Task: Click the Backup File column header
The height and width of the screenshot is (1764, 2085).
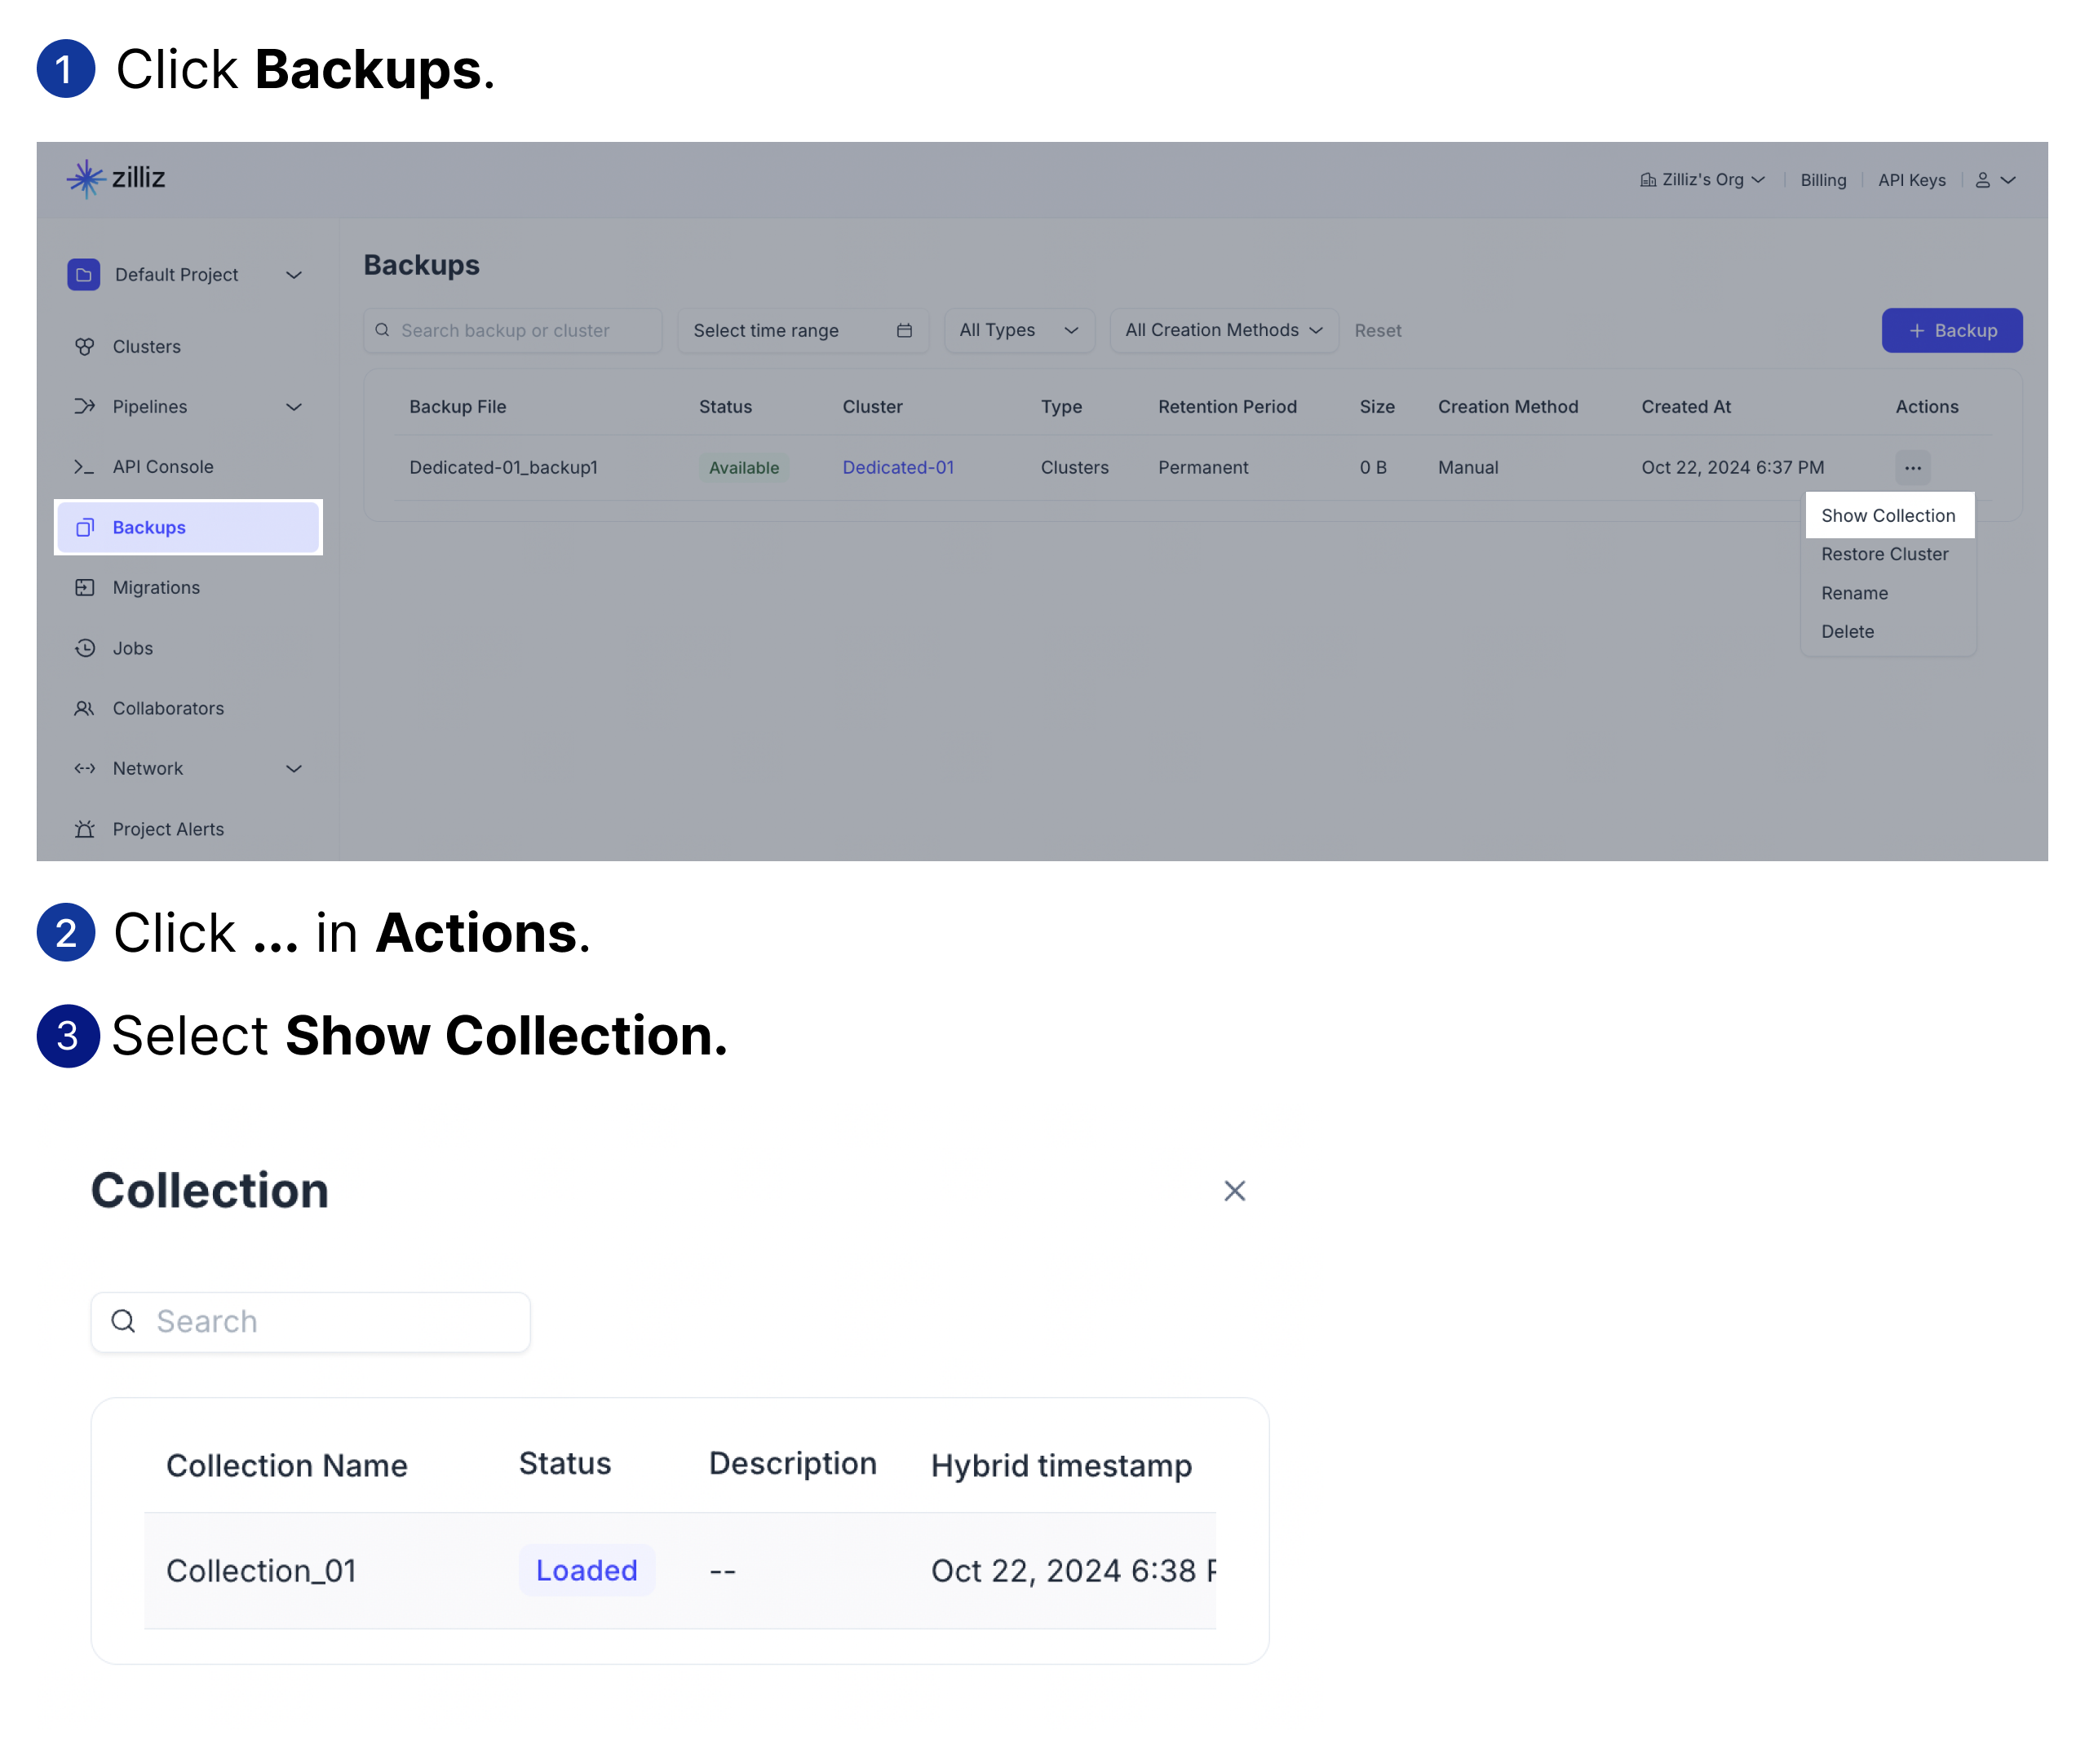Action: 457,407
